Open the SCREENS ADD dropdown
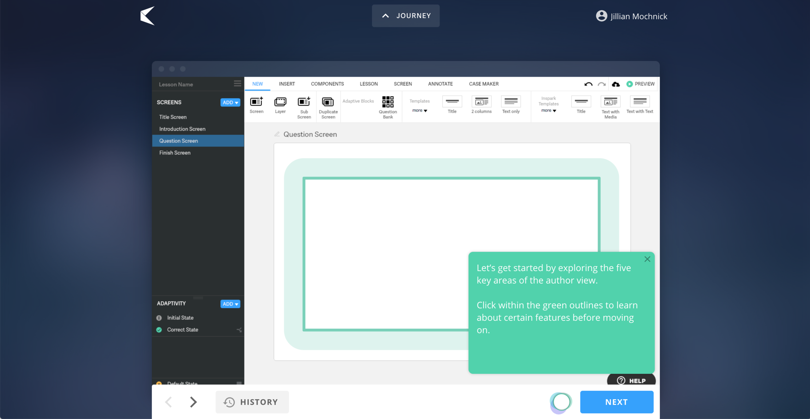Image resolution: width=810 pixels, height=419 pixels. tap(230, 102)
